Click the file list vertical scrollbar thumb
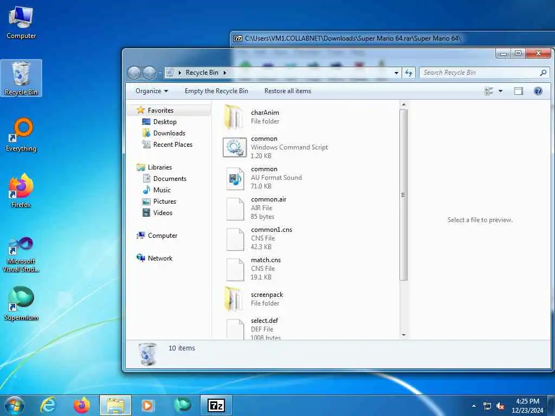The height and width of the screenshot is (416, 555). click(403, 194)
